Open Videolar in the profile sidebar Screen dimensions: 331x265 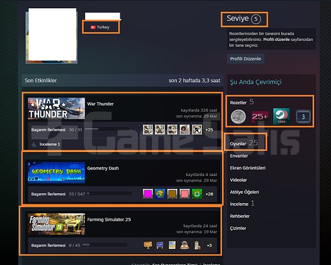[238, 180]
